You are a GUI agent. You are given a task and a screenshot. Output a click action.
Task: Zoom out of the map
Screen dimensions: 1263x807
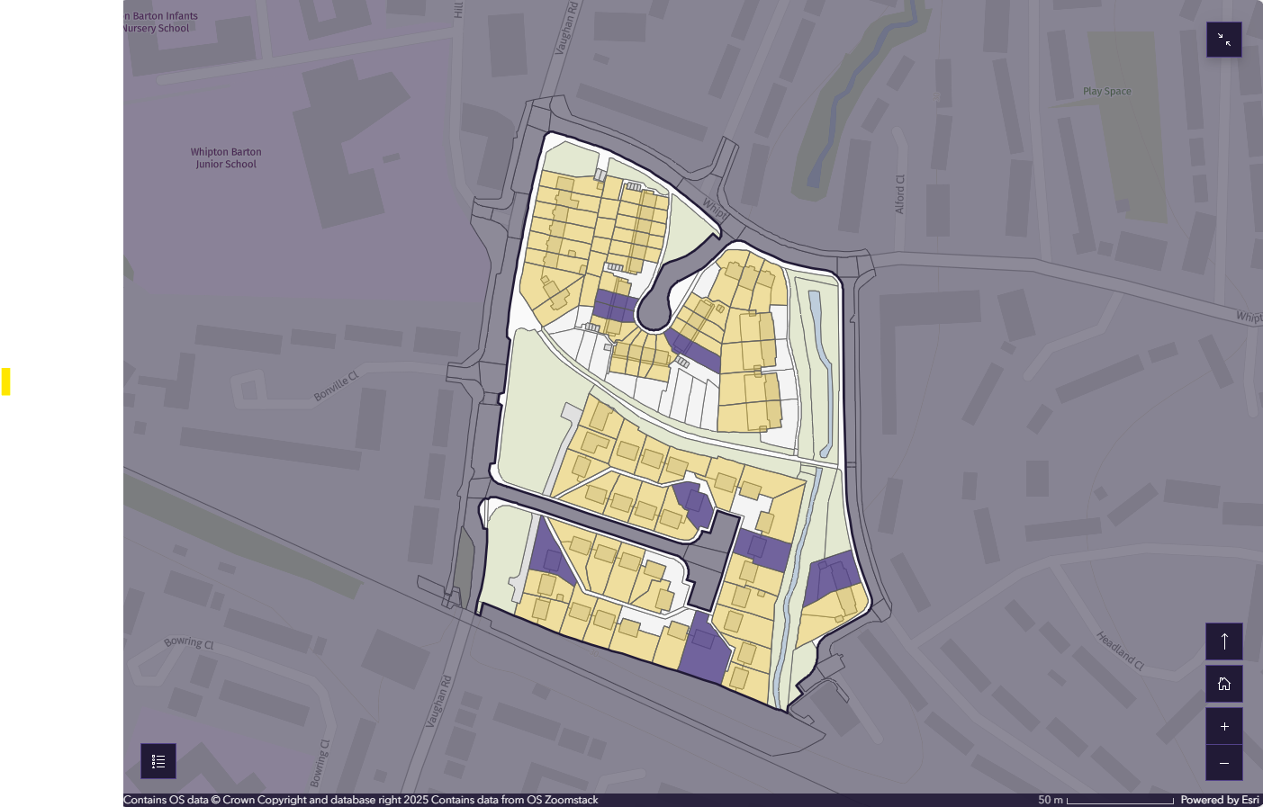(x=1223, y=763)
